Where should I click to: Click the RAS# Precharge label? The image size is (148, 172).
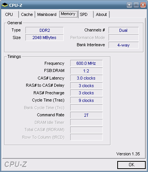pyautogui.click(x=49, y=93)
